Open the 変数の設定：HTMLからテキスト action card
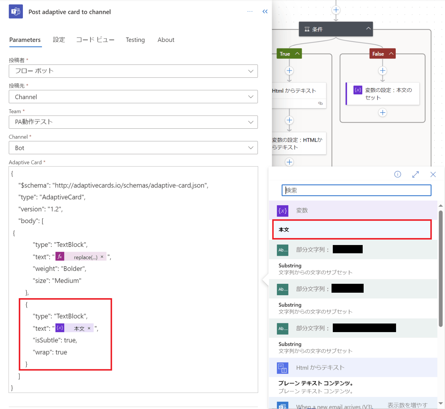 299,143
